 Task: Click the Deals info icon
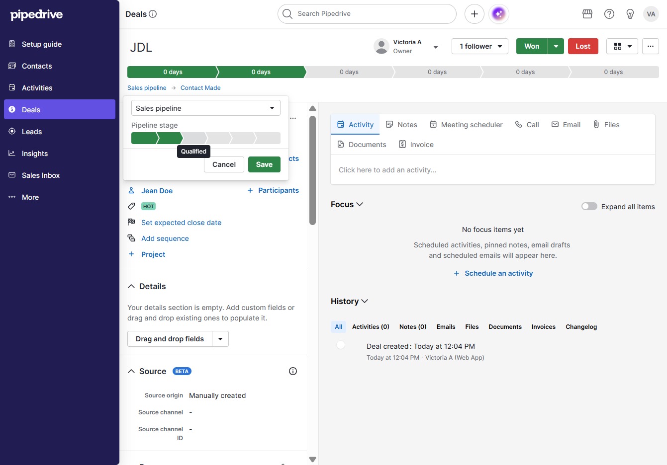tap(153, 14)
